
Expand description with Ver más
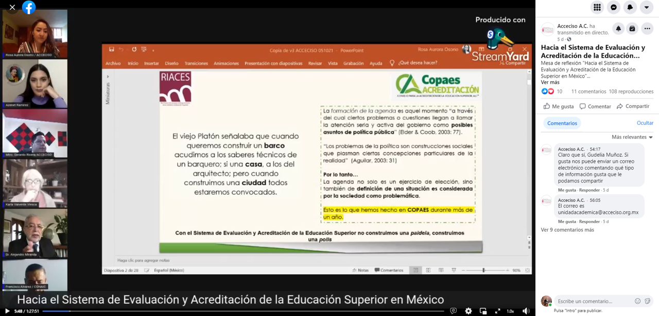[550, 82]
